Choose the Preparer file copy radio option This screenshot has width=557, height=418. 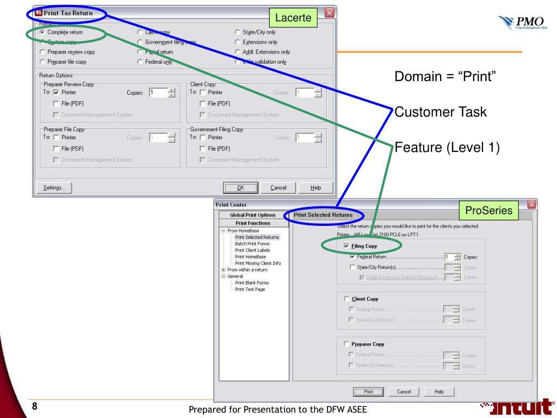pyautogui.click(x=42, y=62)
